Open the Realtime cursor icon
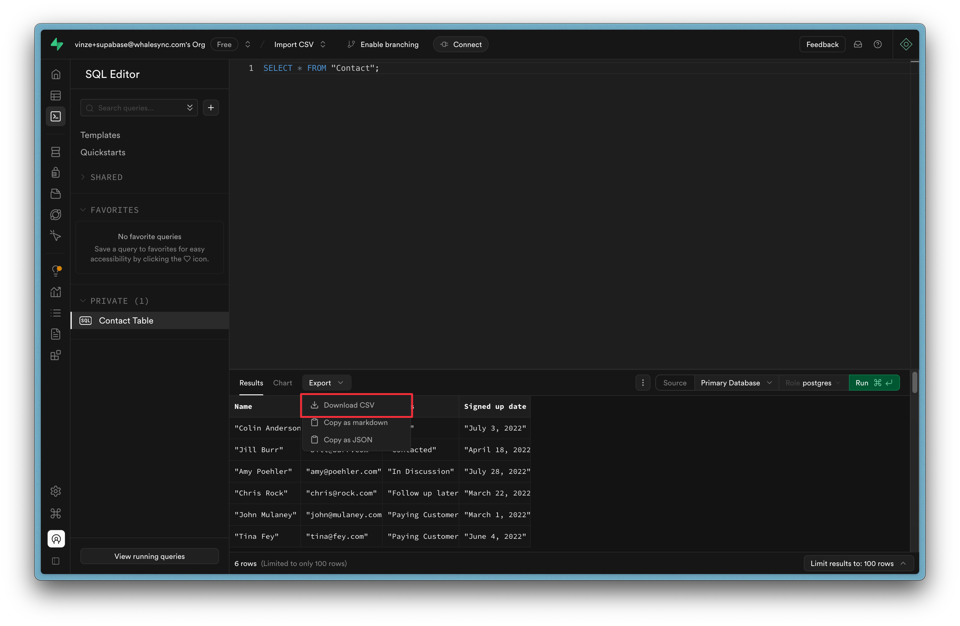Screen dimensions: 960x626 [56, 236]
